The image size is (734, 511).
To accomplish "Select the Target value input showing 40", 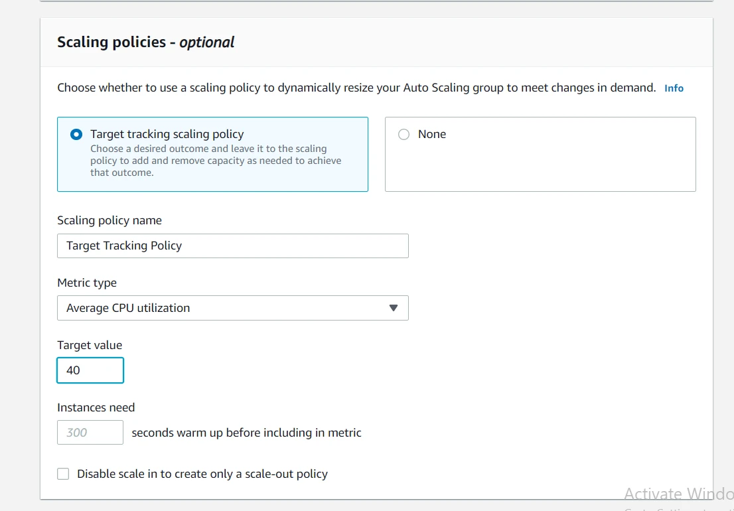I will tap(90, 370).
